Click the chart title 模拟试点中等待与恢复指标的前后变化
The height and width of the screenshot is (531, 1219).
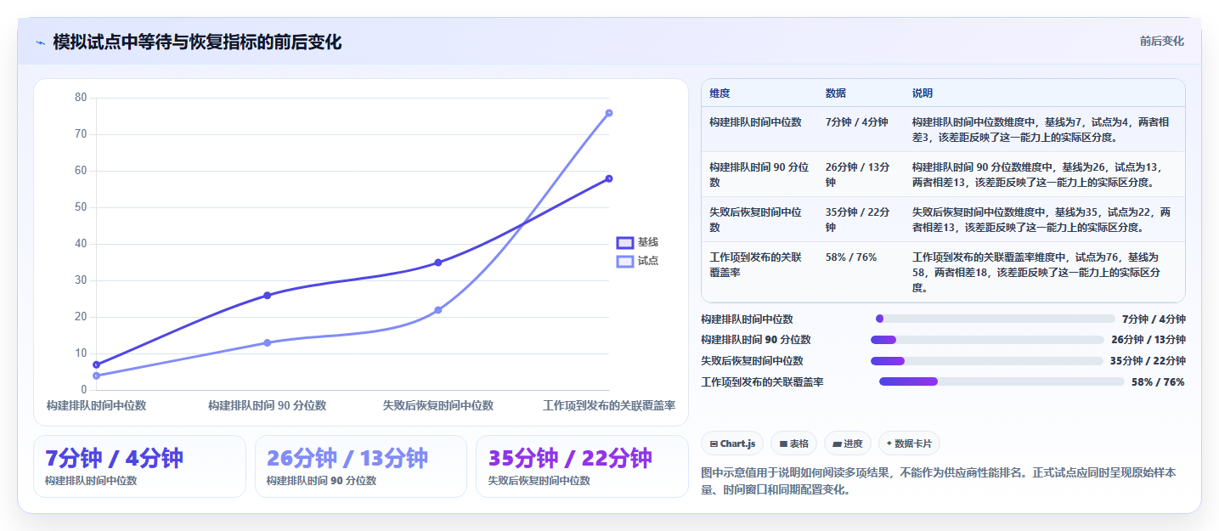coord(197,42)
